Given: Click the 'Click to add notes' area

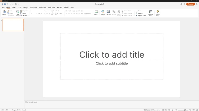Looking at the screenshot, I should [31, 102].
